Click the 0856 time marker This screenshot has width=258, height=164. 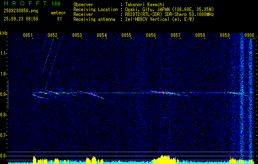click(x=151, y=35)
